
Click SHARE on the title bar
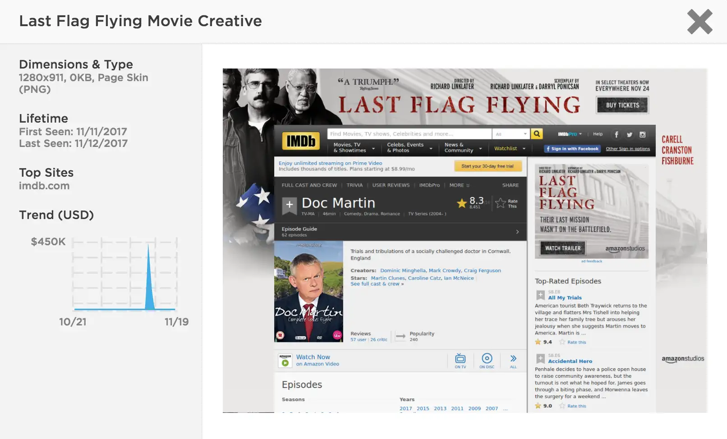click(511, 185)
